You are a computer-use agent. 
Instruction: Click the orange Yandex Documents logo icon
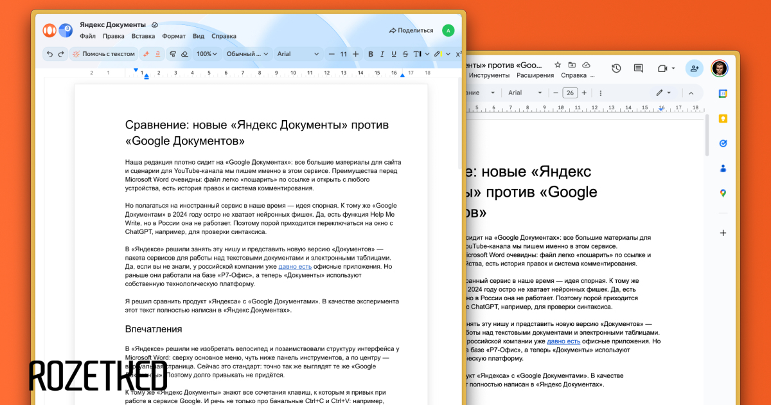click(49, 30)
